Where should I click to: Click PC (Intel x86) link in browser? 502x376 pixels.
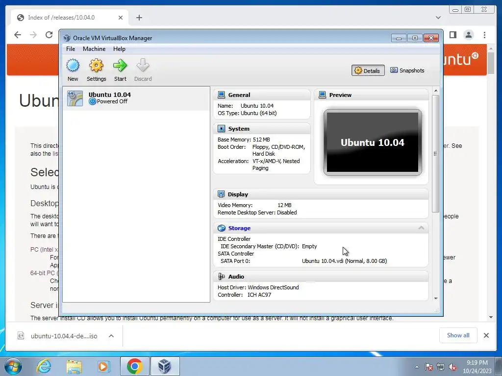point(45,249)
